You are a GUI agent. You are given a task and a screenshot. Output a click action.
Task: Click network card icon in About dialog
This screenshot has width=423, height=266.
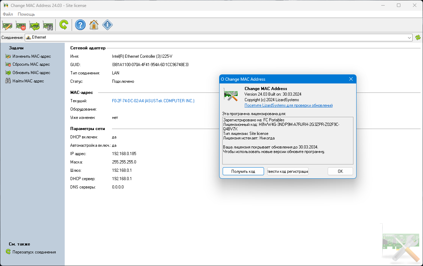click(231, 95)
